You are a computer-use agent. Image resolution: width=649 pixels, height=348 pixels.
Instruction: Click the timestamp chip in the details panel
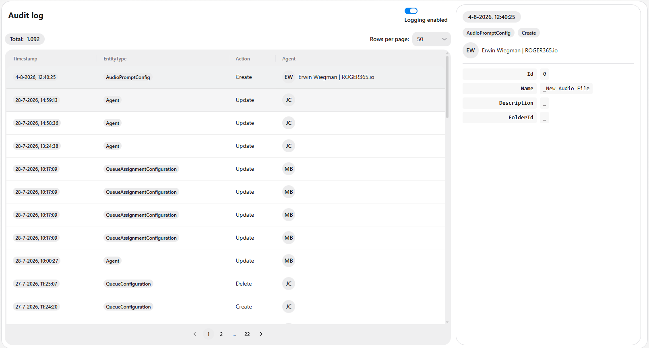(492, 17)
